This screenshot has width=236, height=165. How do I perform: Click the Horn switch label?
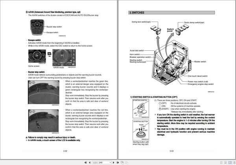(x=135, y=54)
